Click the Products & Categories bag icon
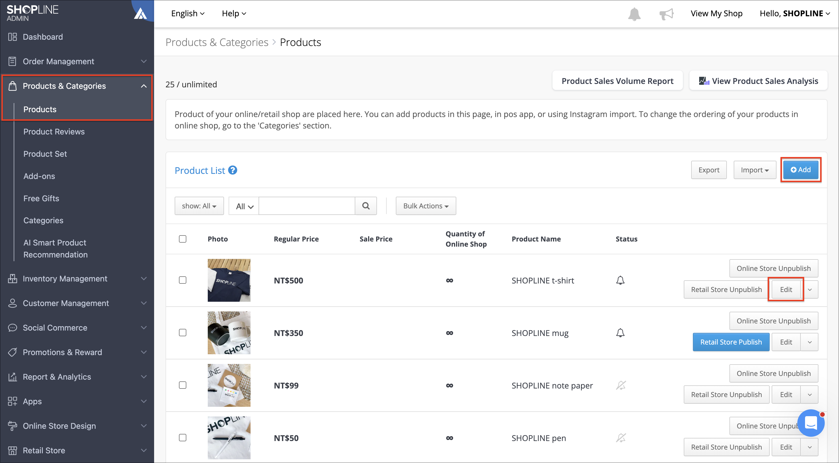The width and height of the screenshot is (839, 463). (12, 86)
